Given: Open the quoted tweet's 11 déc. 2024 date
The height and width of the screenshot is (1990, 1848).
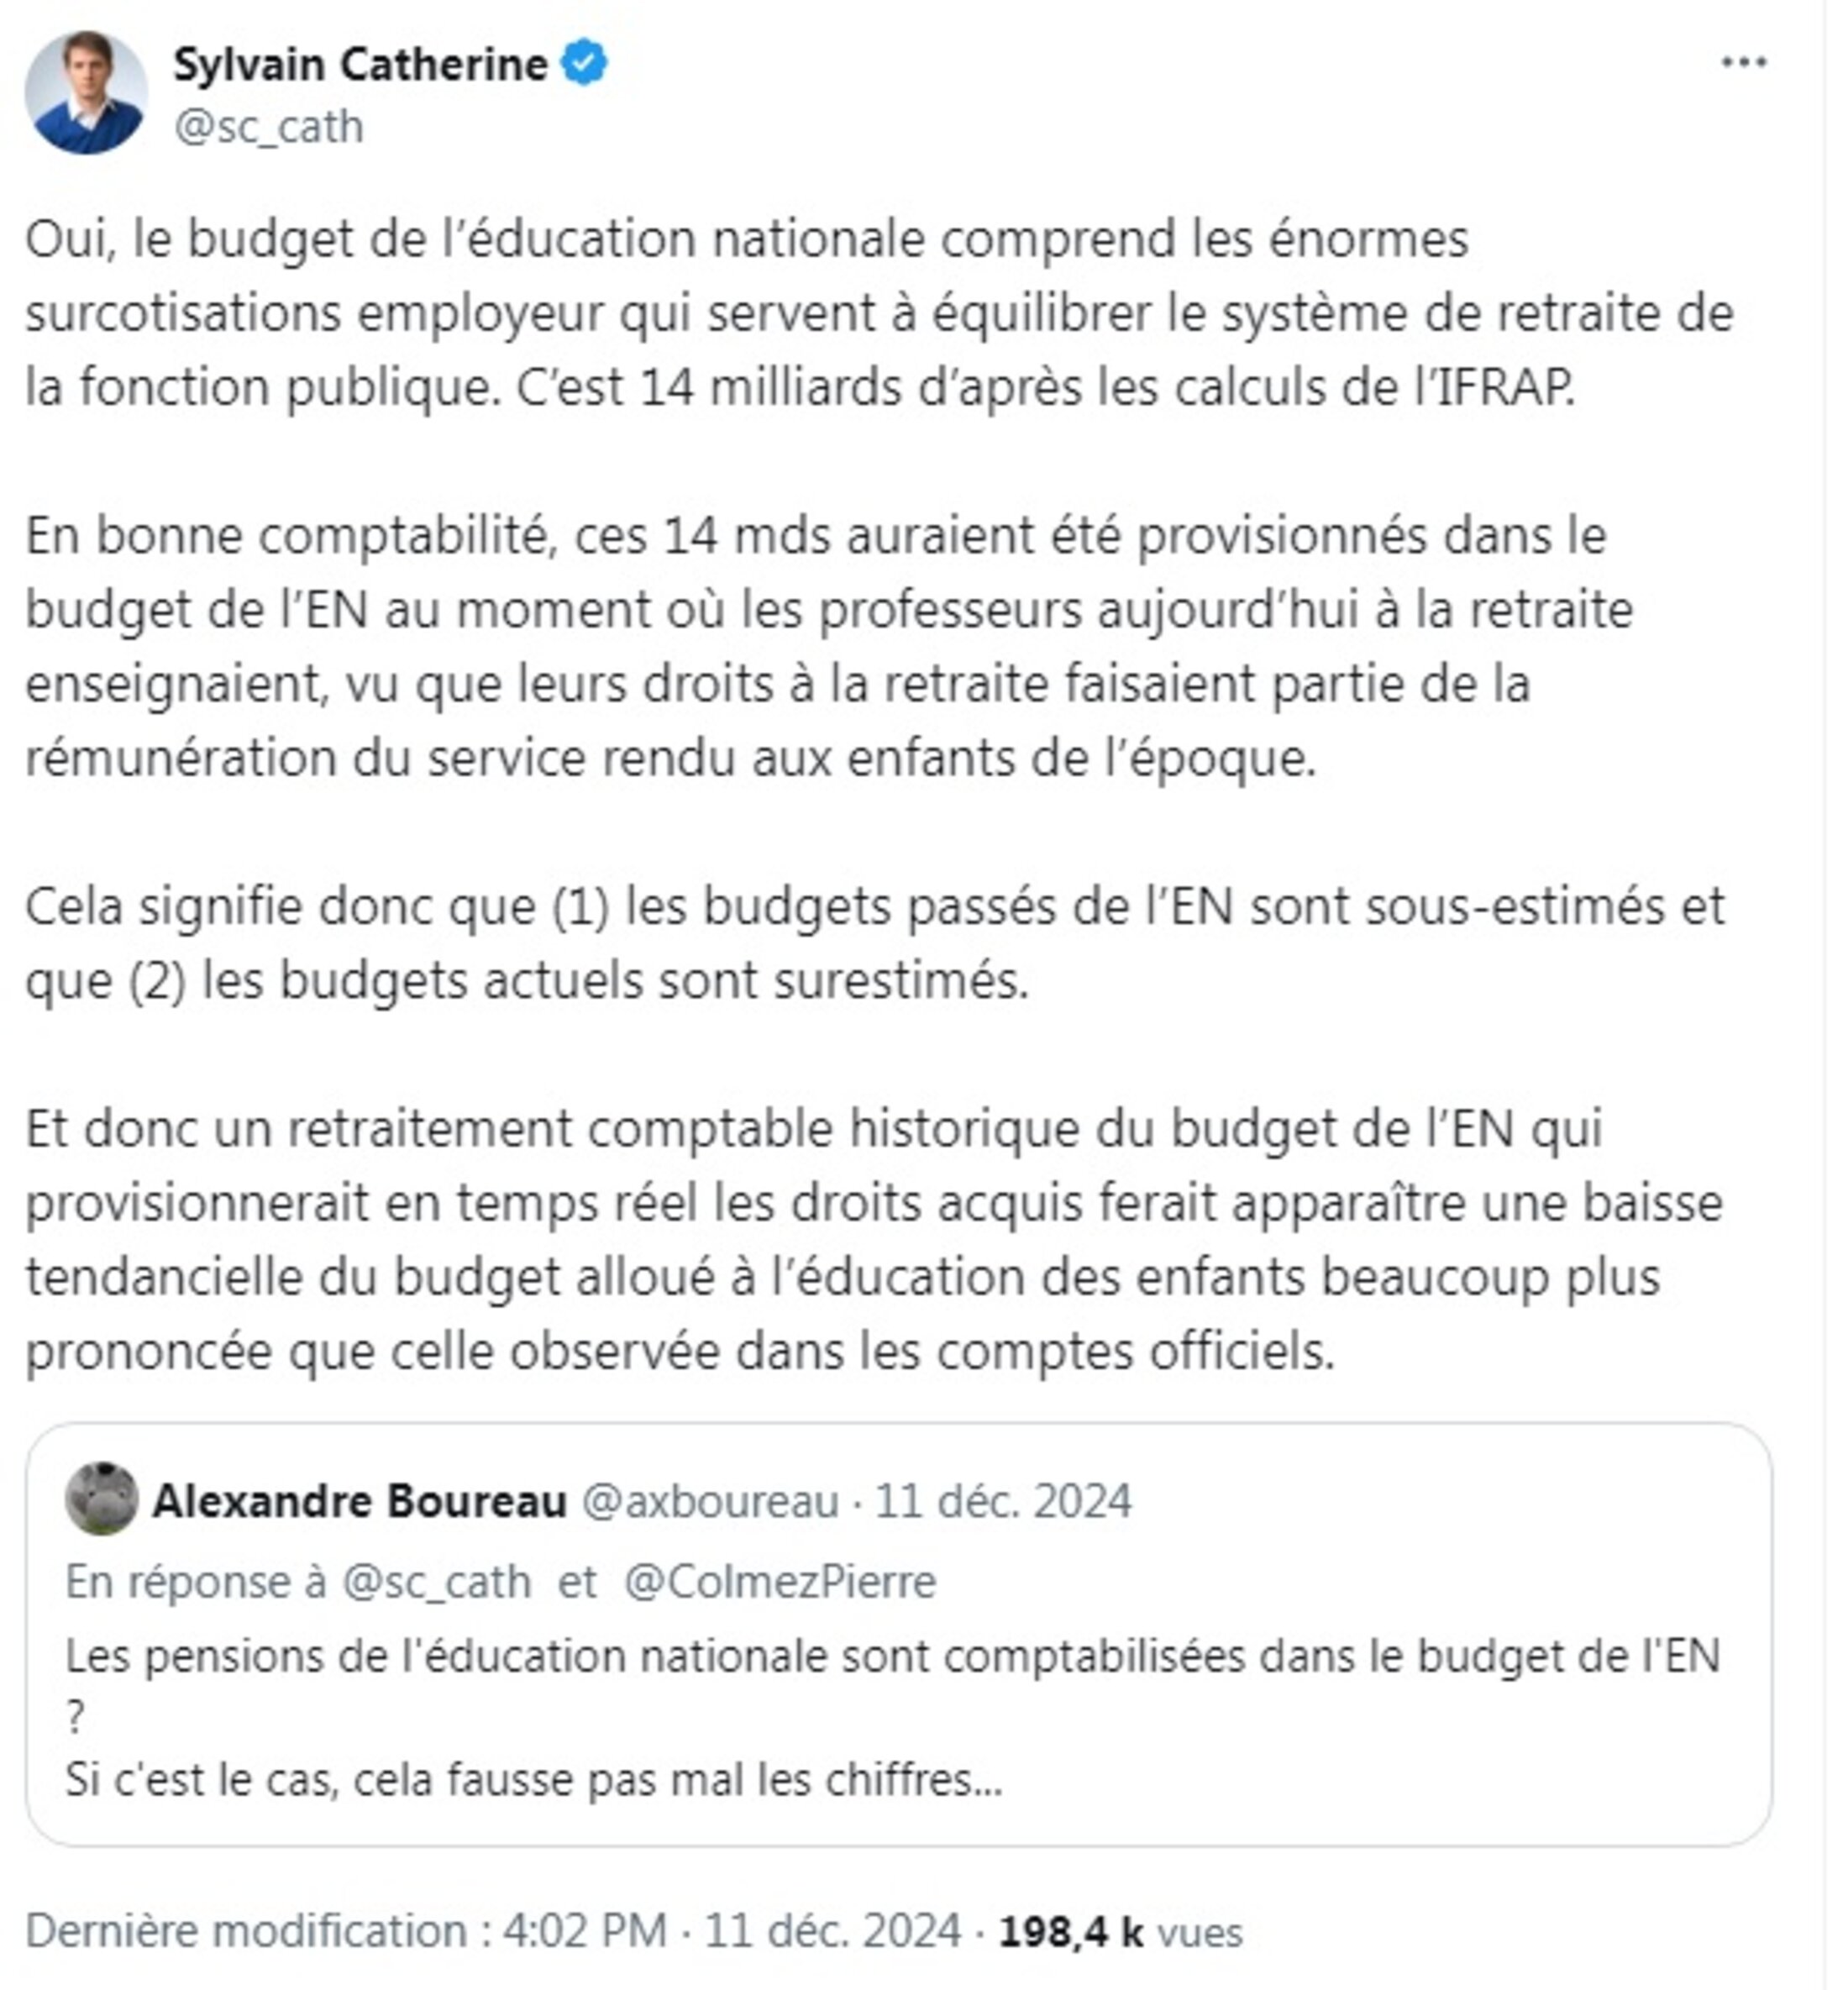Looking at the screenshot, I should tap(1003, 1500).
